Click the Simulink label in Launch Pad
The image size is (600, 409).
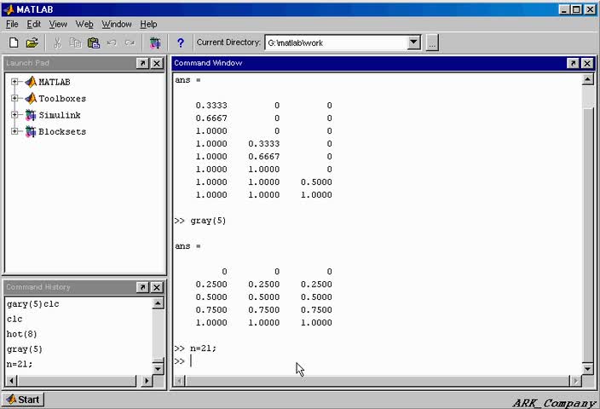60,115
